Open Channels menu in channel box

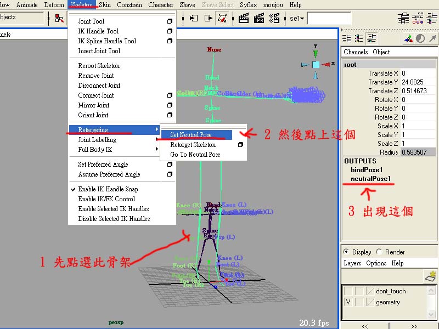tap(356, 52)
